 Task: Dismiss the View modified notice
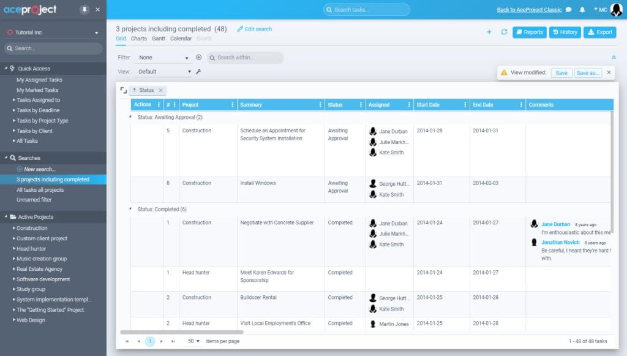pyautogui.click(x=609, y=72)
